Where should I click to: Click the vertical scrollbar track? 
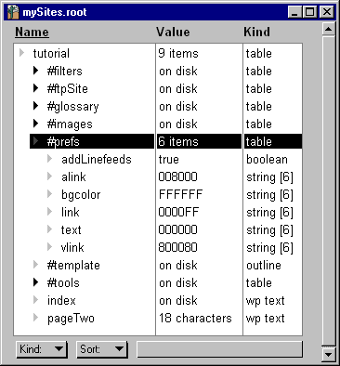pyautogui.click(x=329, y=190)
